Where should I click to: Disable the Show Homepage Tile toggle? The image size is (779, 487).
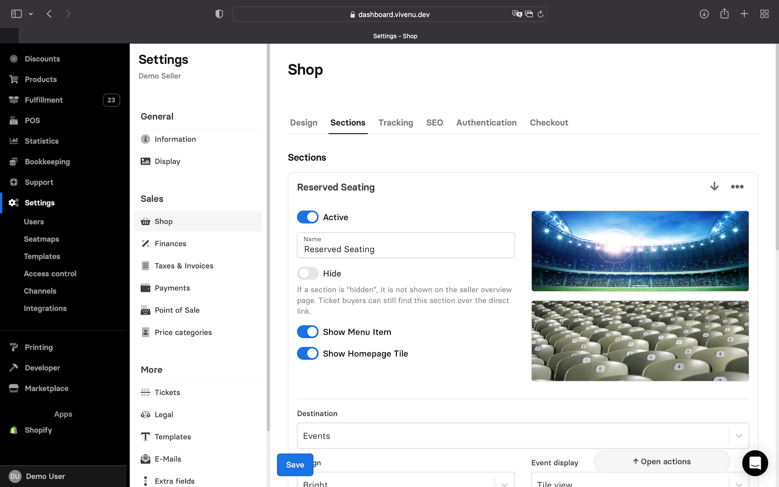point(308,353)
